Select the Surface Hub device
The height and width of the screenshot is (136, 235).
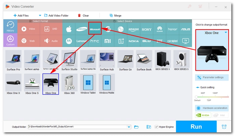(107, 60)
